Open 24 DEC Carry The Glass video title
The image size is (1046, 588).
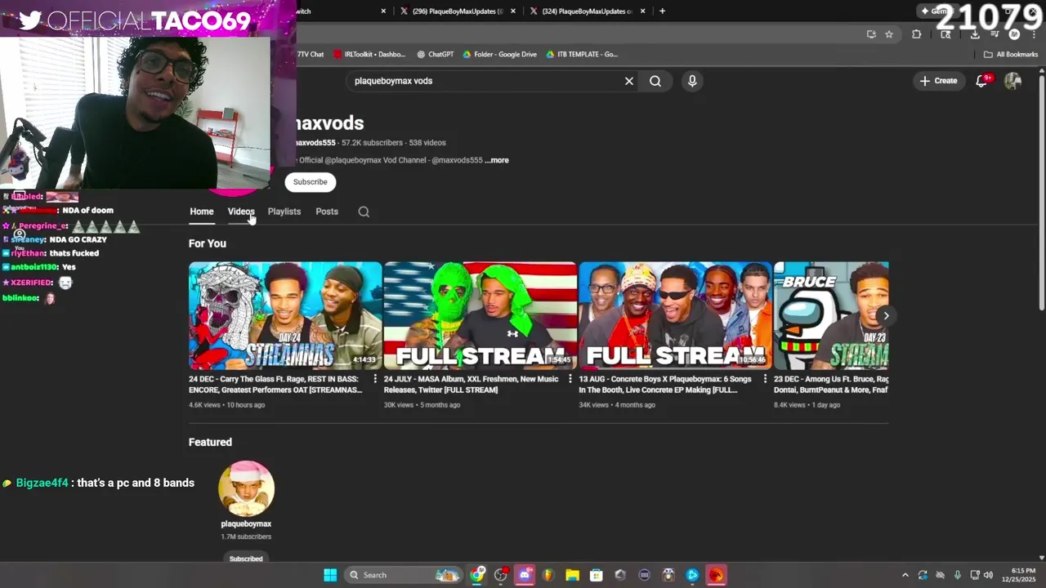click(276, 385)
